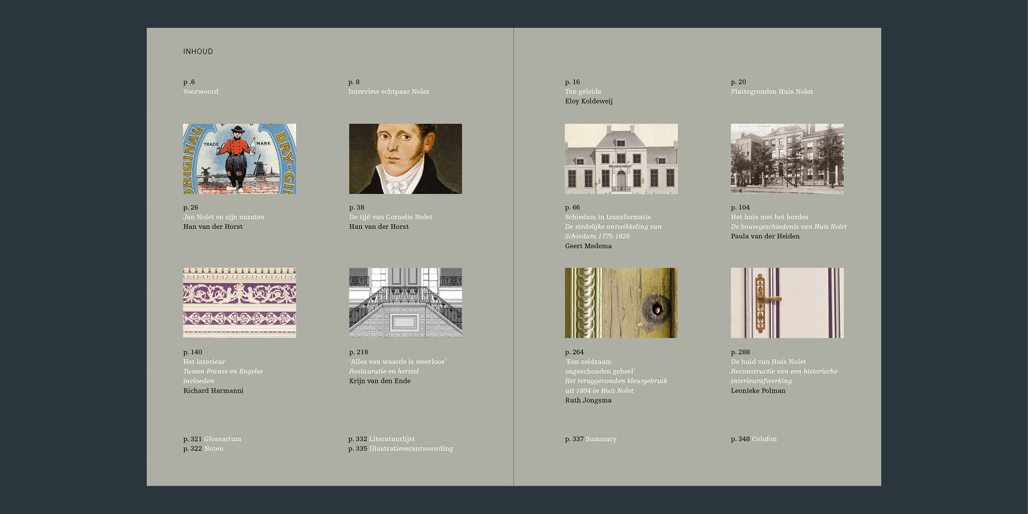Click author name Krijn van den Ende

(380, 381)
